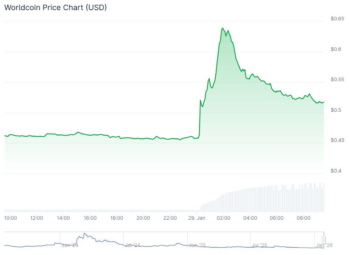Click the price peak on the chart line
This screenshot has height=255, width=349.
(222, 28)
